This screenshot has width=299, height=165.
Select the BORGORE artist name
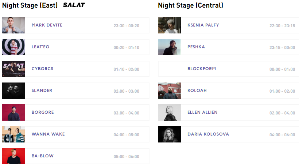click(x=43, y=112)
